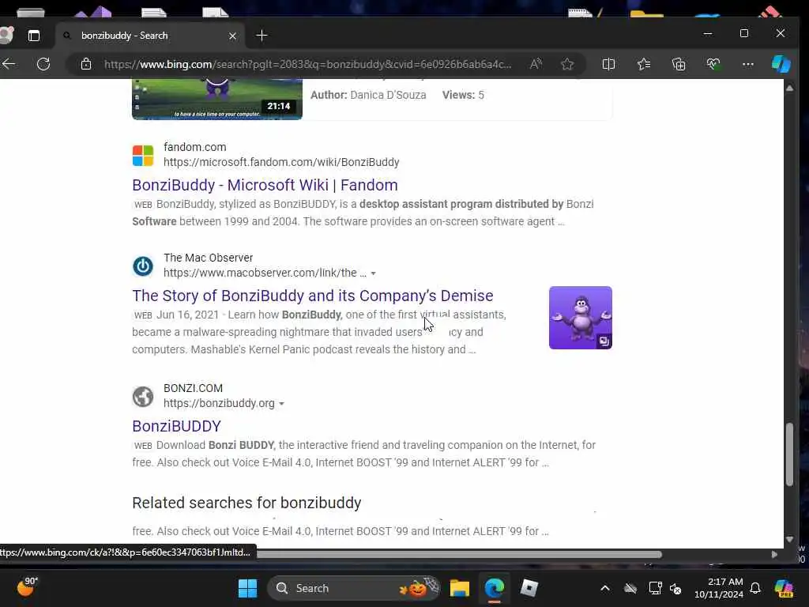
Task: Open the notifications bell icon
Action: [755, 588]
